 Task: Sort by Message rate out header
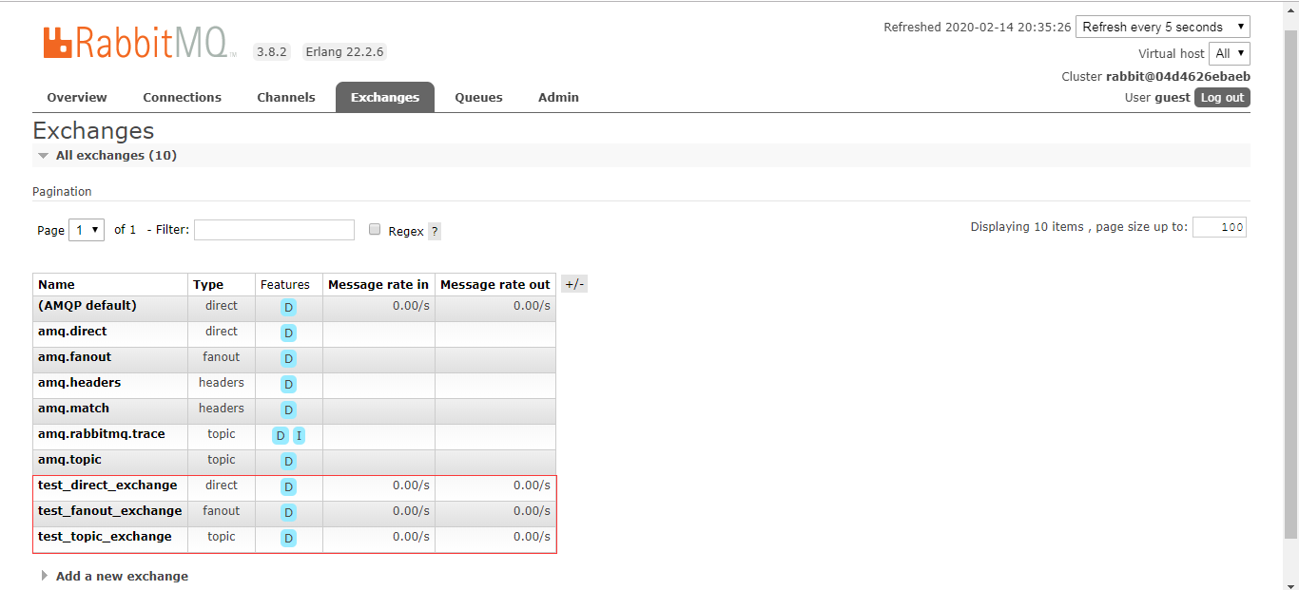point(495,285)
